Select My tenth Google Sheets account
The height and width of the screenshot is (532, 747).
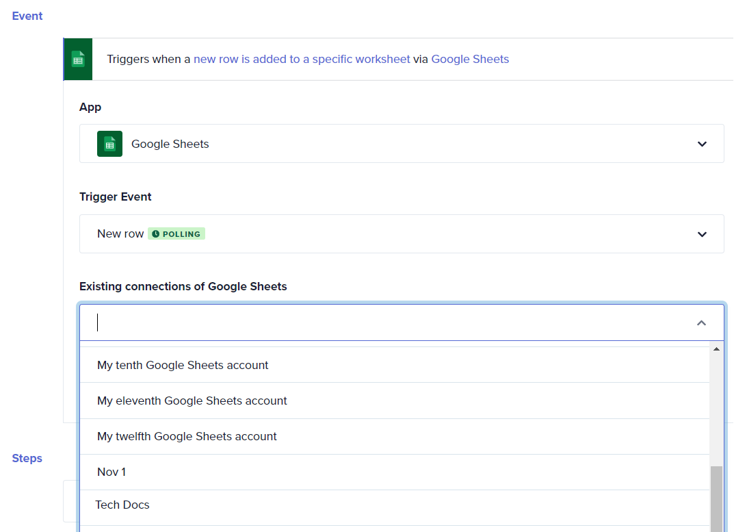(x=395, y=365)
